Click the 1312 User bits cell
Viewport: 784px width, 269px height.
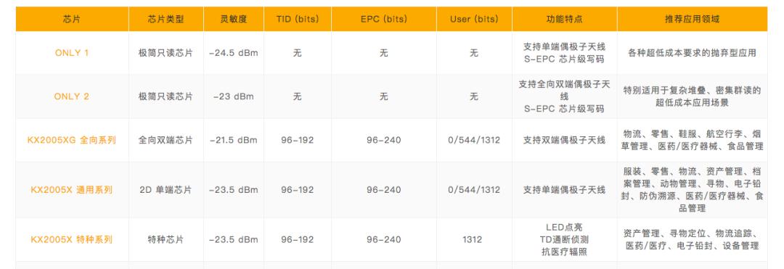(x=472, y=239)
